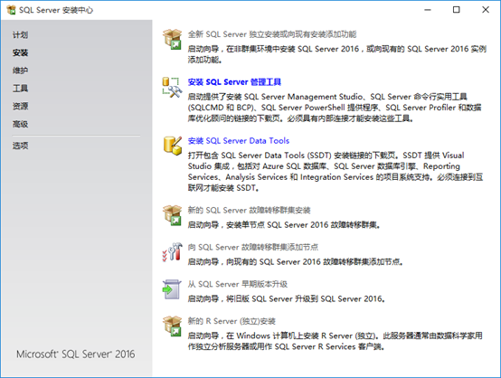
Task: Open the 工具 (Tools) page
Action: (20, 89)
